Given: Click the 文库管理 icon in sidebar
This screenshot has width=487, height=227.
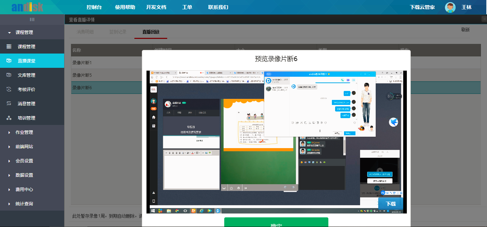Looking at the screenshot, I should click(9, 75).
